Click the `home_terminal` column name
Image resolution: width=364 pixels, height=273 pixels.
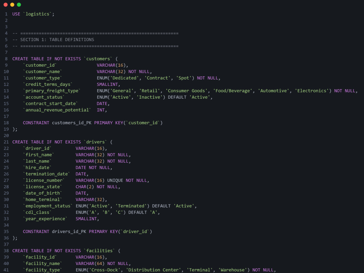[x=43, y=199]
